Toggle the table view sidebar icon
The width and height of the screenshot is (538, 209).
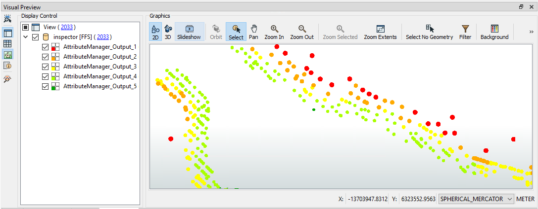(x=8, y=44)
